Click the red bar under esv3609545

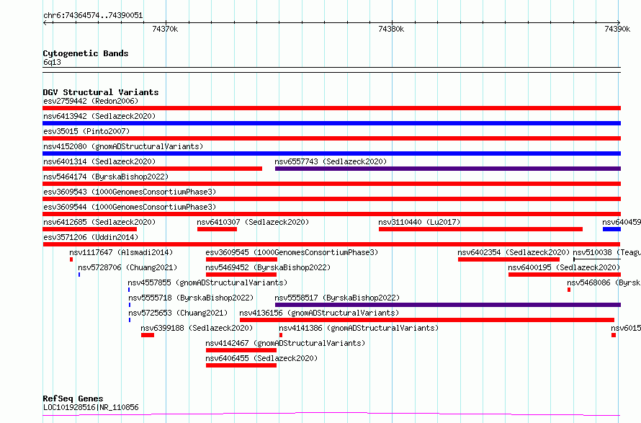click(241, 259)
